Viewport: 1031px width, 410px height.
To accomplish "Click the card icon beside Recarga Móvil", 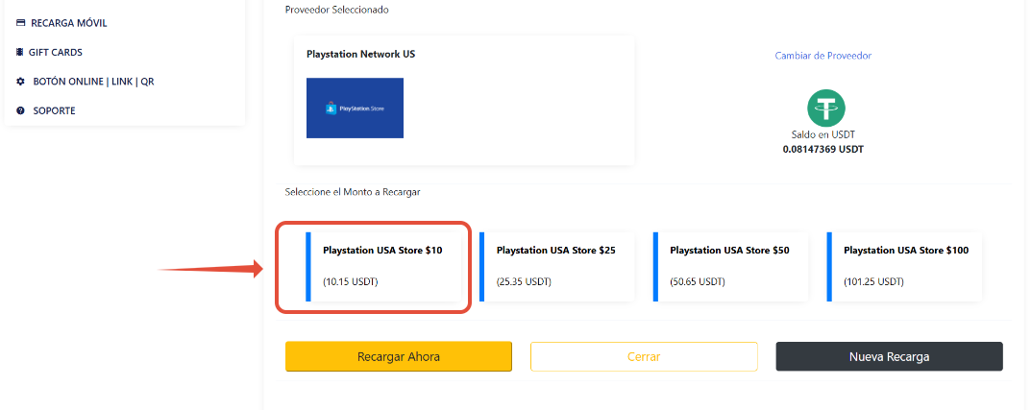I will click(20, 23).
